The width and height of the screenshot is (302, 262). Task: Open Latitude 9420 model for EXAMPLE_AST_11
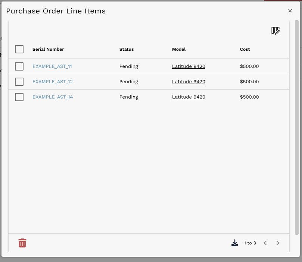(x=189, y=66)
